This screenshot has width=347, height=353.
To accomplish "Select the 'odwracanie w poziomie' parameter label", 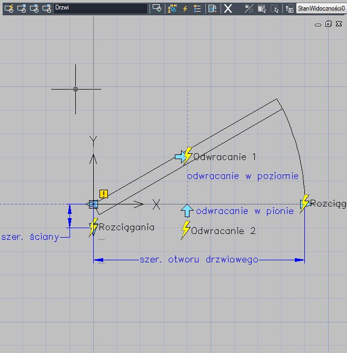I will [x=243, y=176].
